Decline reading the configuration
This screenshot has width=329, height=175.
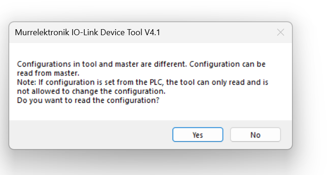pos(255,135)
